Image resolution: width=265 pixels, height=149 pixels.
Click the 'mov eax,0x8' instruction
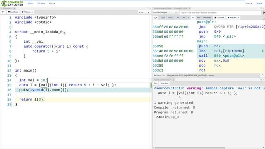click(x=214, y=61)
